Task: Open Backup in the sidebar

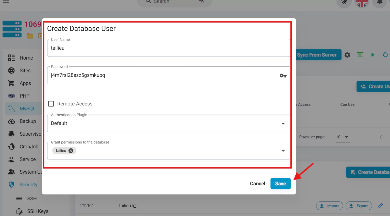Action: click(28, 121)
